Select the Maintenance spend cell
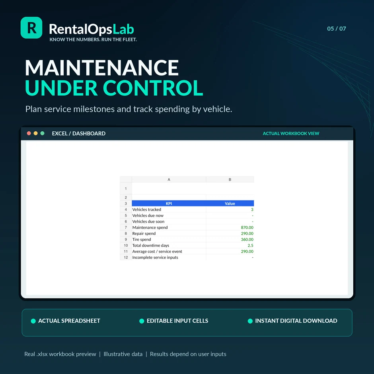 click(169, 227)
